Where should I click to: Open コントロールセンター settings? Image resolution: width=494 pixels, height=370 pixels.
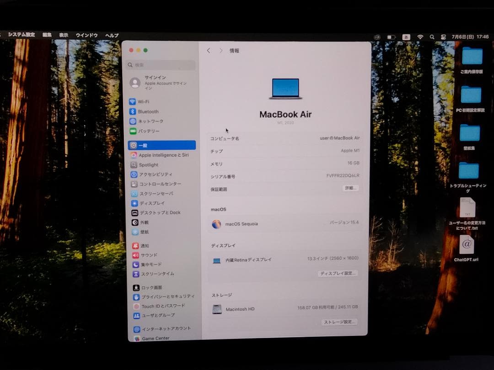156,184
